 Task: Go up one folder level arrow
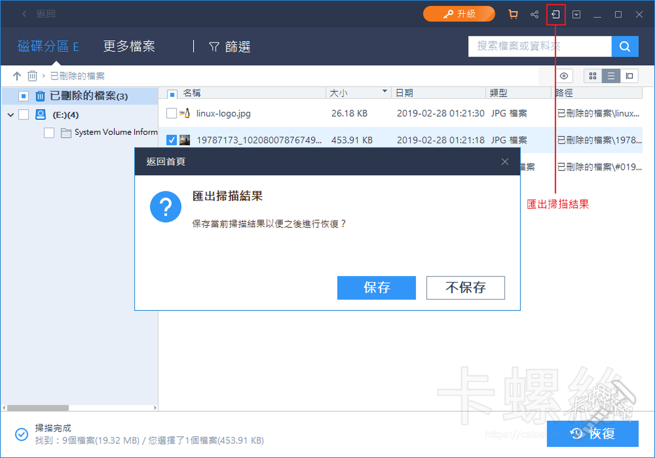(x=17, y=76)
